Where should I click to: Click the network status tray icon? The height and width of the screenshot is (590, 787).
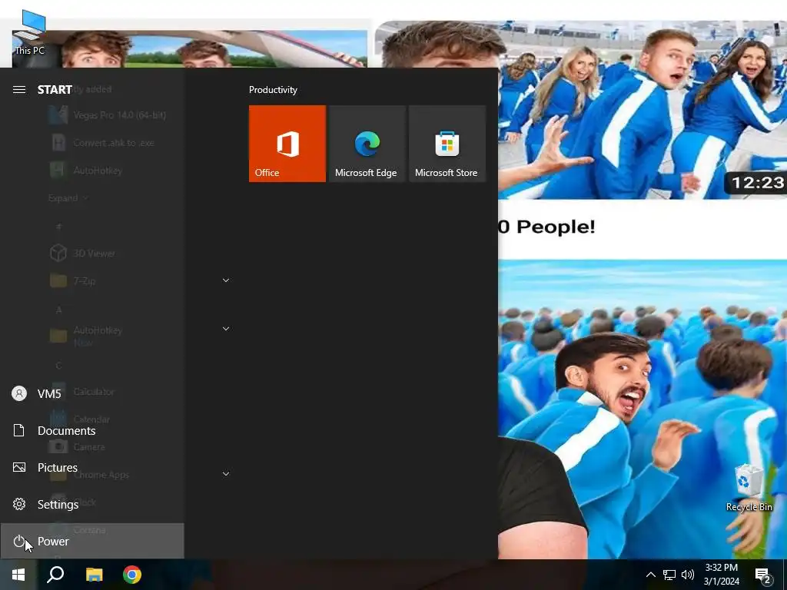(x=669, y=575)
